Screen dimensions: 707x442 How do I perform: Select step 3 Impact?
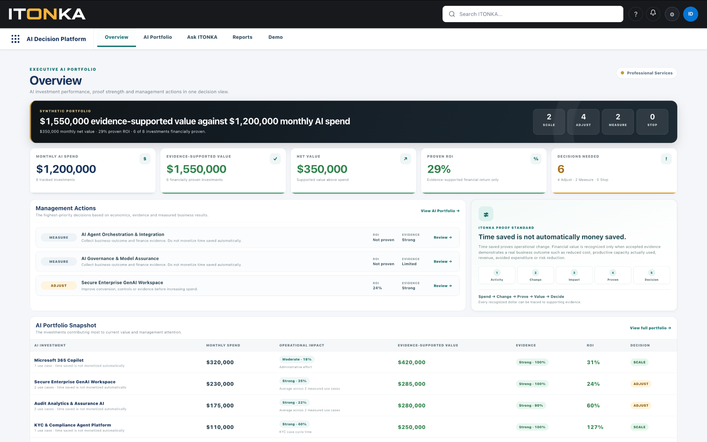point(574,275)
